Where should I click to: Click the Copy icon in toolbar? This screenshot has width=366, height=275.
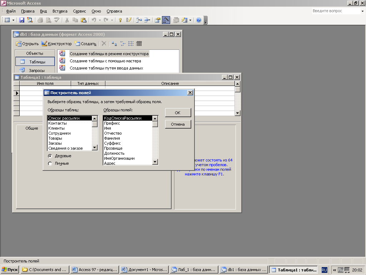click(x=75, y=20)
